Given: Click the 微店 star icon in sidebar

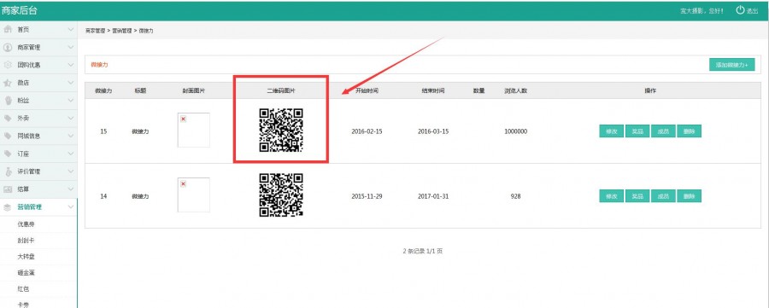Looking at the screenshot, I should (8, 83).
